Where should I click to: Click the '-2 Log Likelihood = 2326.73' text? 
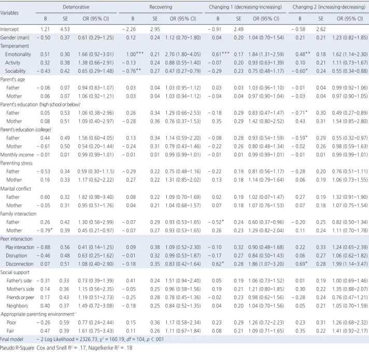click(x=67, y=340)
